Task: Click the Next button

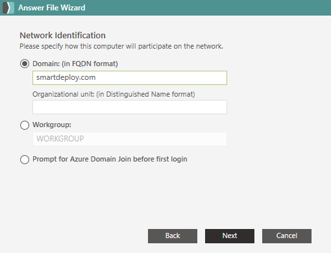Action: 230,236
